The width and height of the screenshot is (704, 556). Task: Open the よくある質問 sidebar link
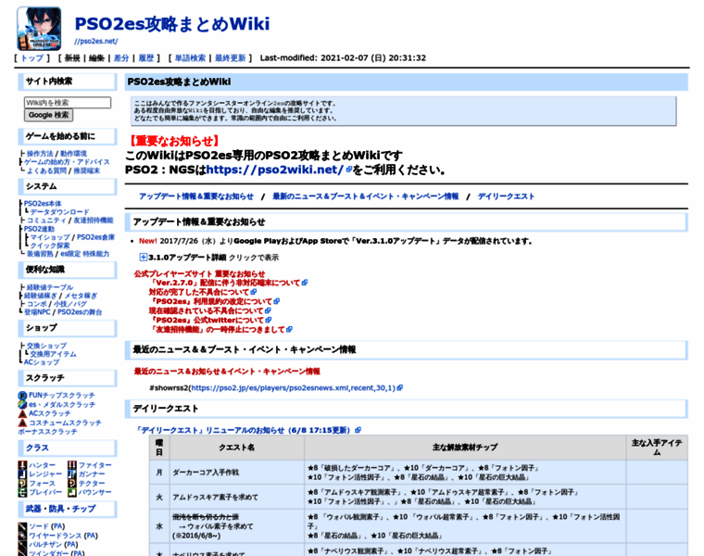(x=46, y=171)
